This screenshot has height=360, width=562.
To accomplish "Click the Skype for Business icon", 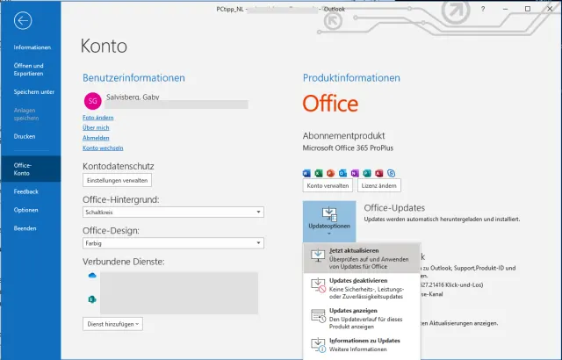I will (391, 173).
